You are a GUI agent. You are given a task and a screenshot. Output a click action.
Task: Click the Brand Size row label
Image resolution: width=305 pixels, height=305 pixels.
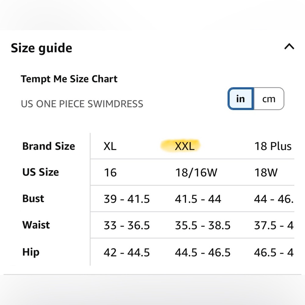(x=48, y=146)
